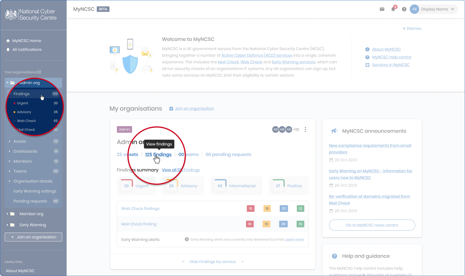Click the home icon for MyNCSC Home
The width and height of the screenshot is (465, 276).
(8, 41)
